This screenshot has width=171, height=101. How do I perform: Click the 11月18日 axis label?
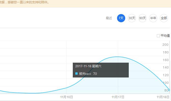point(163,97)
